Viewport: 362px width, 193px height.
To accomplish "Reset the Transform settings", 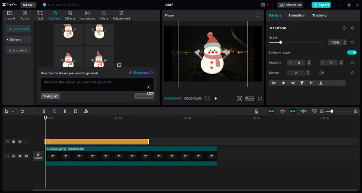I will 344,28.
